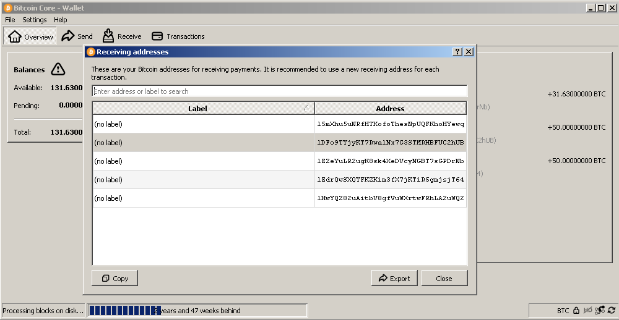Select address 1EdrQwSXQYFKZKim3fX7jKTiR5gmjsjT64
The height and width of the screenshot is (320, 619).
click(x=391, y=180)
